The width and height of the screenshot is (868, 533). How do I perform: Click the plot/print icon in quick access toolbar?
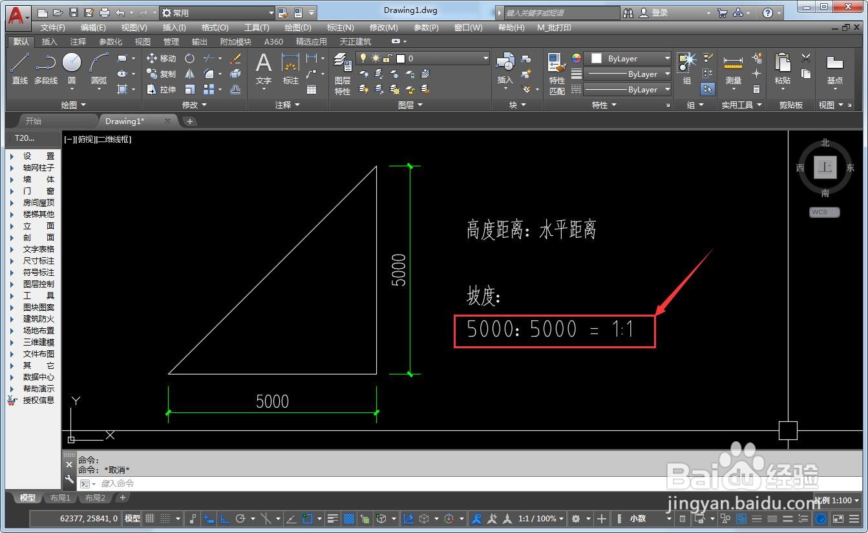[x=105, y=12]
